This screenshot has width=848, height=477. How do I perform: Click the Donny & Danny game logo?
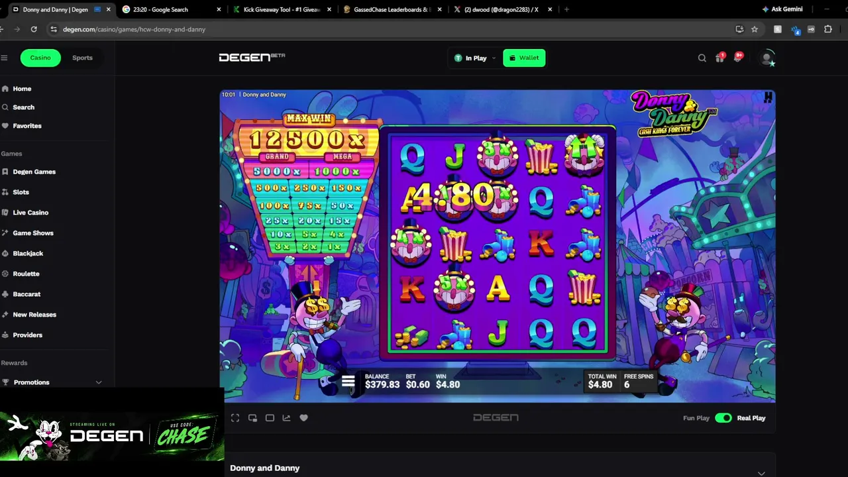tap(673, 114)
